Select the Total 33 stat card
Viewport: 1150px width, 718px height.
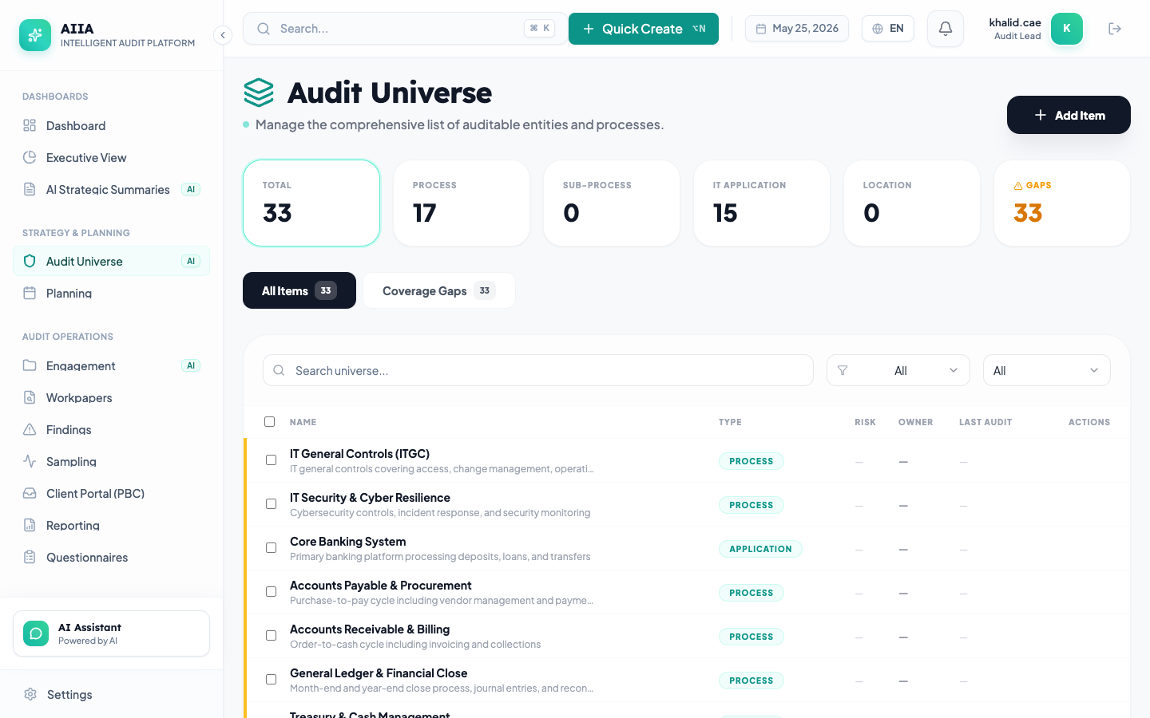click(311, 203)
